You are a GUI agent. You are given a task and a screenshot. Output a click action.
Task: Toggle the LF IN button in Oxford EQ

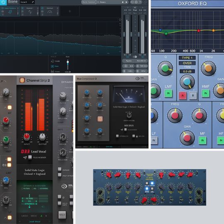coord(154,140)
